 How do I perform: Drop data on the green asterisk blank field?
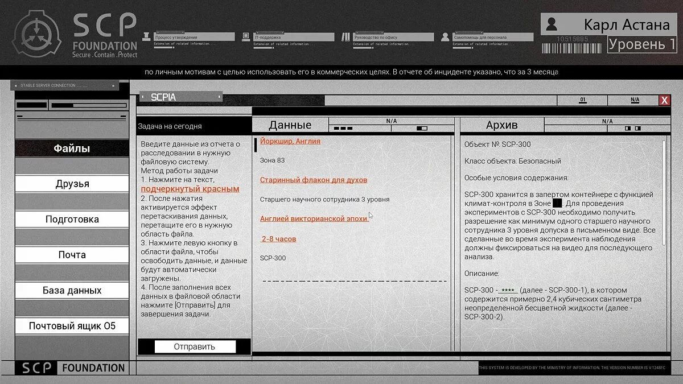coord(508,291)
